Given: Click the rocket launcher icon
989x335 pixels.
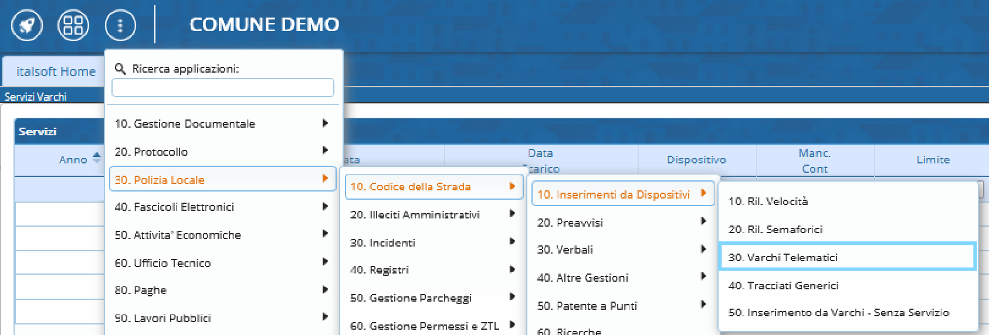Looking at the screenshot, I should tap(27, 25).
